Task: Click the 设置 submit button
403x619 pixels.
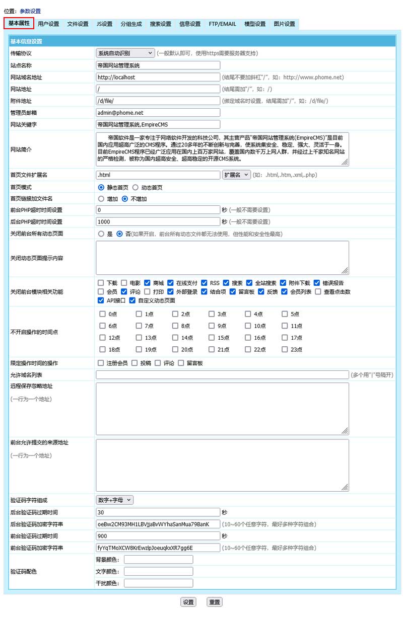Action: coord(188,602)
